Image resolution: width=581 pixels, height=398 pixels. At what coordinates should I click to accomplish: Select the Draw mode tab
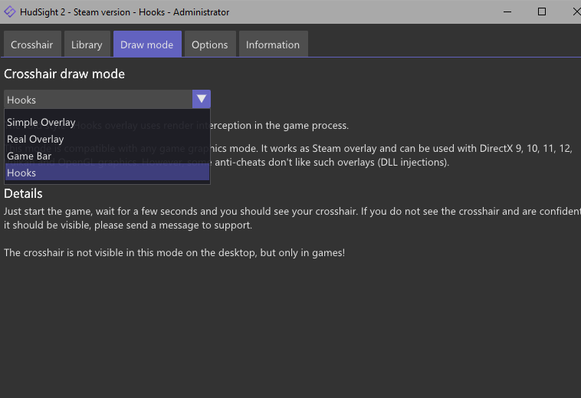147,44
